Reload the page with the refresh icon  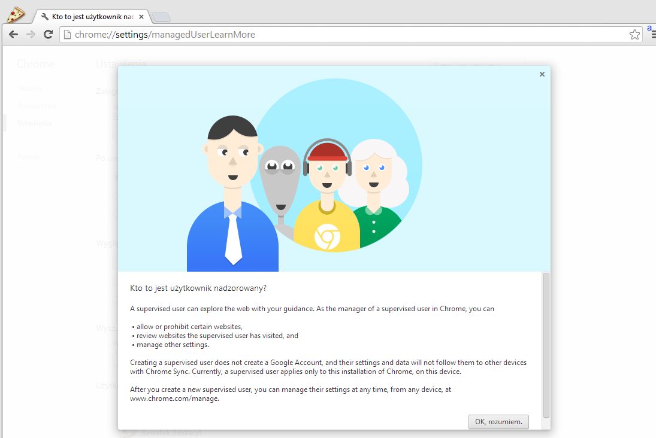click(48, 34)
